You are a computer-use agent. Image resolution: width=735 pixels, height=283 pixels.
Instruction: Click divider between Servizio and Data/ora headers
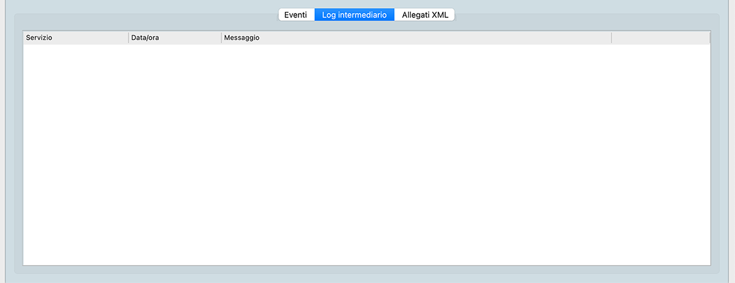(x=128, y=38)
